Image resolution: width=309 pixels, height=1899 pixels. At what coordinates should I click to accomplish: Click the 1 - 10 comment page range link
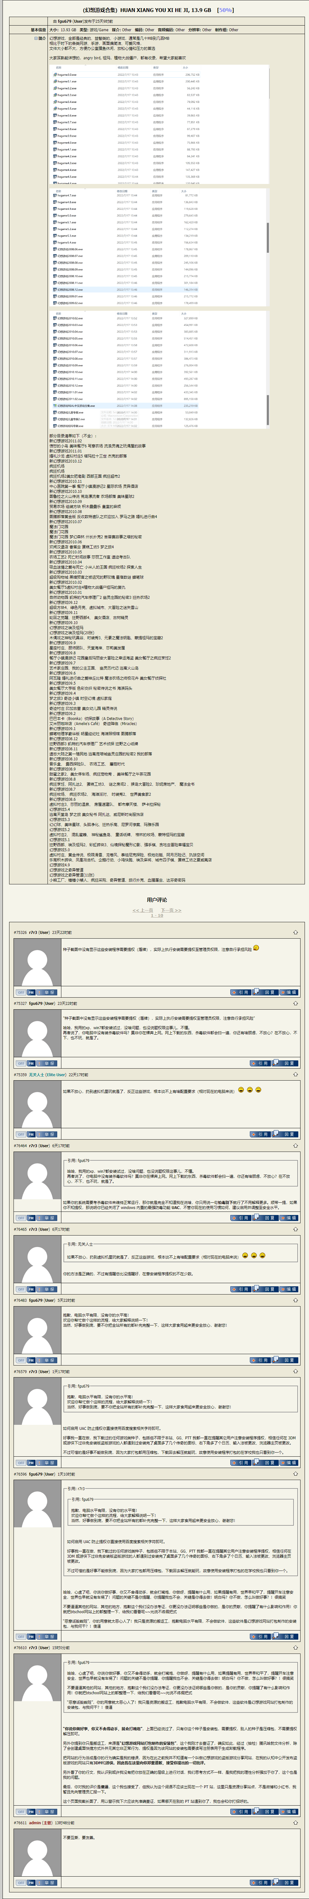point(157,915)
